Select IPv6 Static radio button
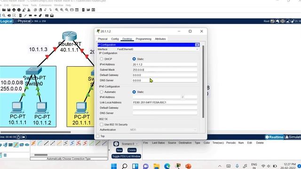301x169 pixels. [x=134, y=92]
